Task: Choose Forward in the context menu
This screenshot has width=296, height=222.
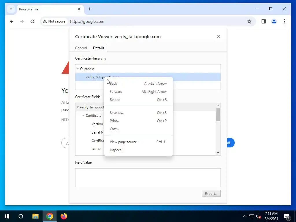Action: point(138,92)
